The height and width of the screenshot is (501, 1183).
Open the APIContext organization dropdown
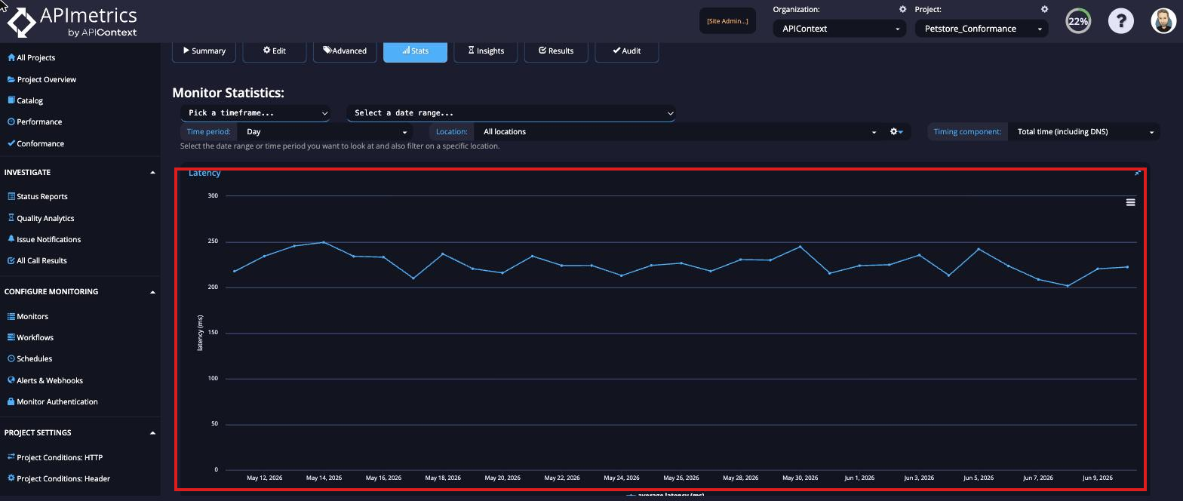coord(839,29)
